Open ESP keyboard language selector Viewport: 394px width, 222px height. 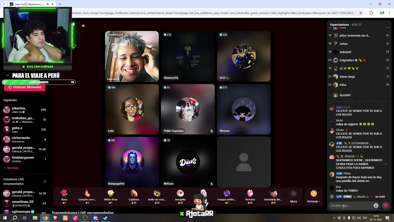(365, 218)
